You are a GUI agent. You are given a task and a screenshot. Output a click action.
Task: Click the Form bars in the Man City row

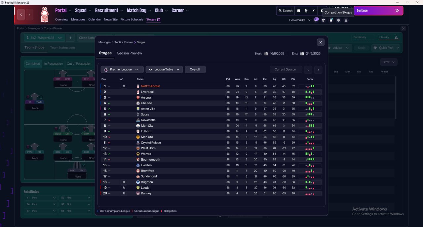(310, 126)
